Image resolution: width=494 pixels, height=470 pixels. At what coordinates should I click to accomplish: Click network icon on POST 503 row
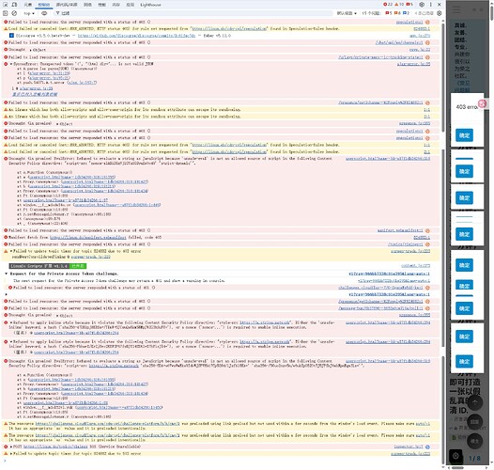[x=427, y=446]
